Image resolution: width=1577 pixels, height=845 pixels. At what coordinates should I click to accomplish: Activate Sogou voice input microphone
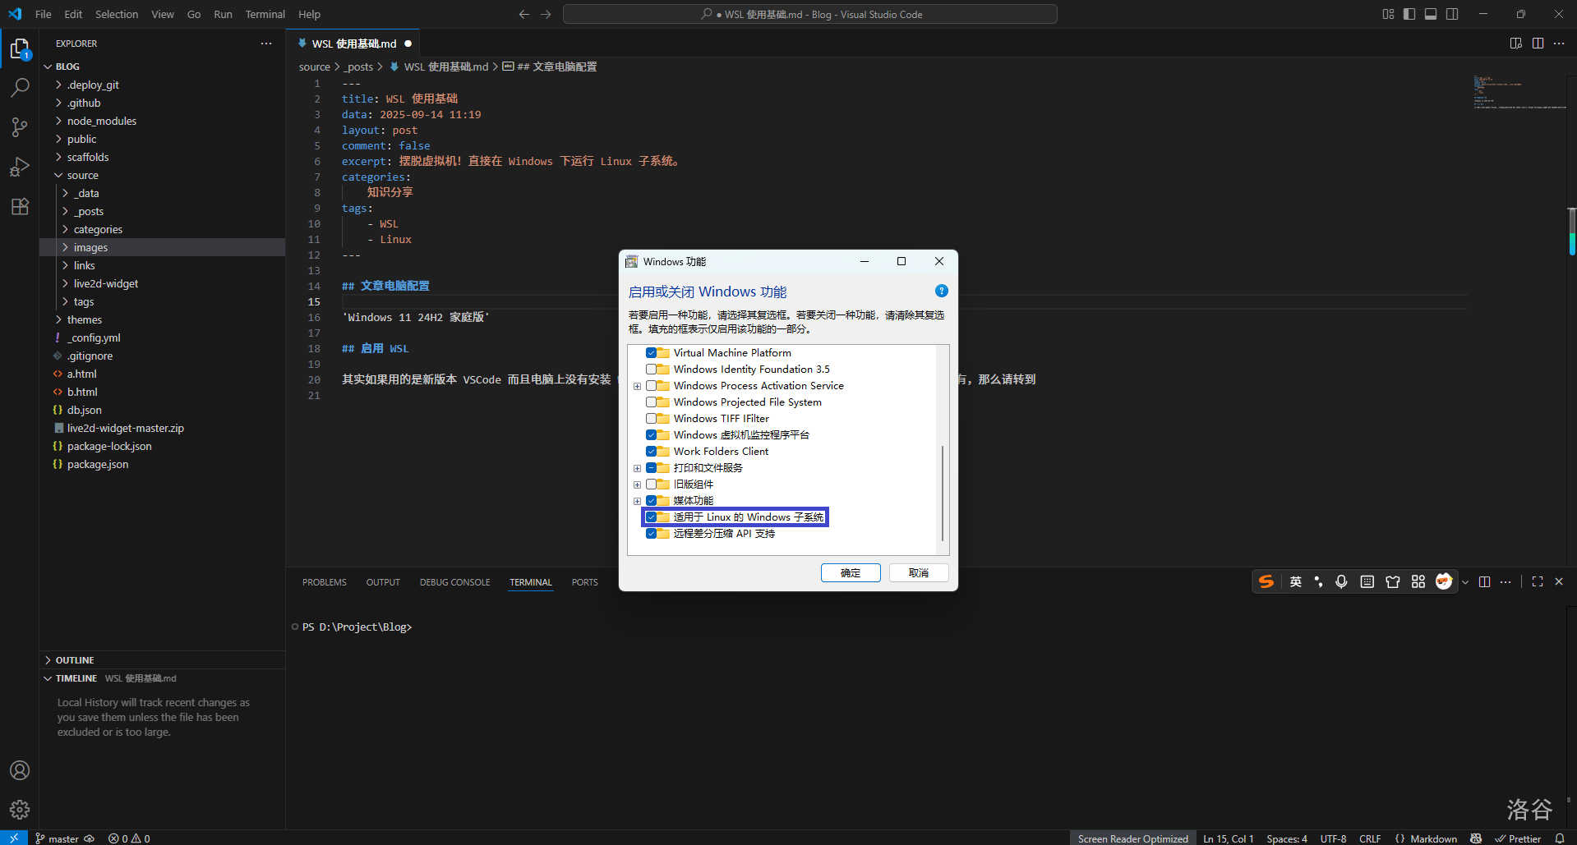coord(1342,581)
